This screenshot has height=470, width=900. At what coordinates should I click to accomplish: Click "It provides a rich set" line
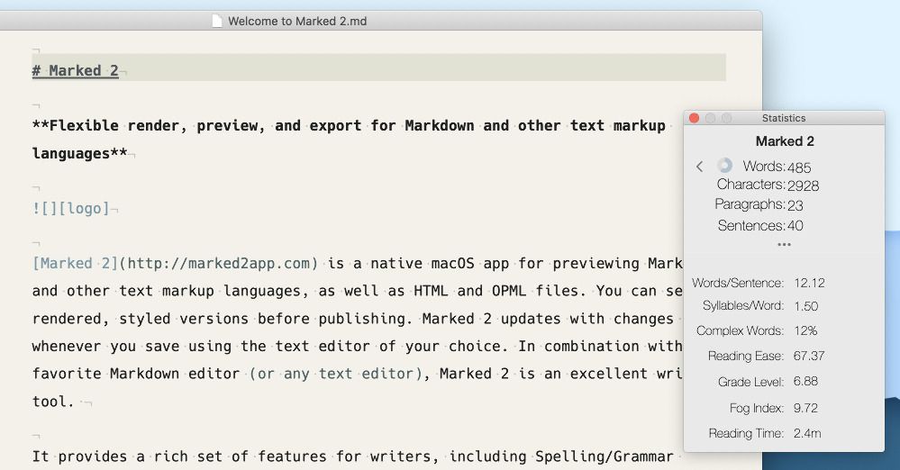pos(352,456)
